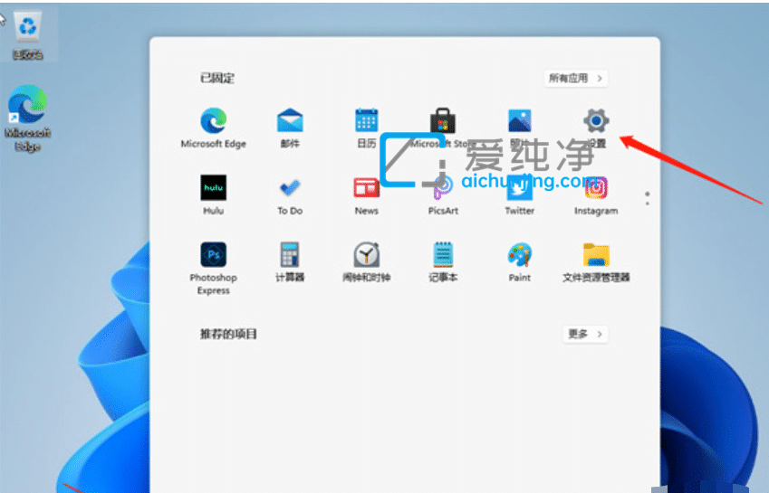769x493 pixels.
Task: Open 设置 settings gear icon
Action: pos(596,120)
